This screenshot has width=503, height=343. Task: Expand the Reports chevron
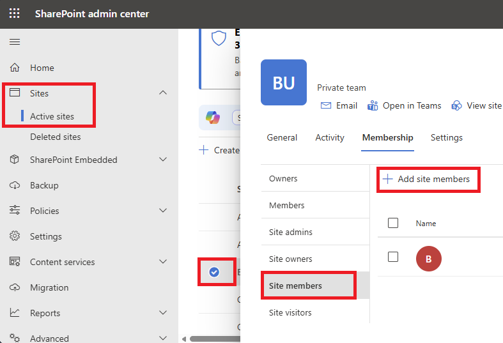coord(163,312)
